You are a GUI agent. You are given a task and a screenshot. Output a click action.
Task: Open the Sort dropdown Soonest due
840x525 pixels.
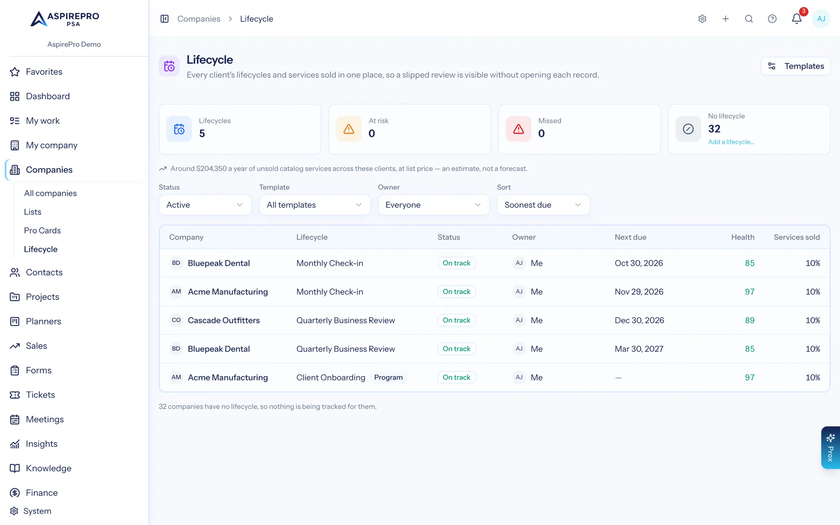[x=543, y=205]
